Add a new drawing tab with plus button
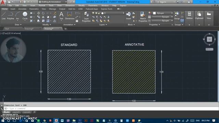This screenshot has height=123, width=219. click(x=65, y=29)
